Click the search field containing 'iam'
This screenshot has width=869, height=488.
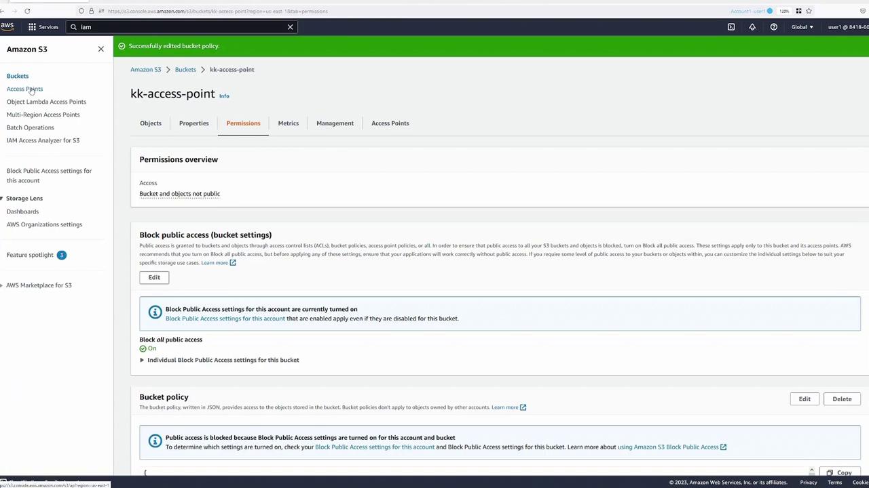click(x=181, y=27)
